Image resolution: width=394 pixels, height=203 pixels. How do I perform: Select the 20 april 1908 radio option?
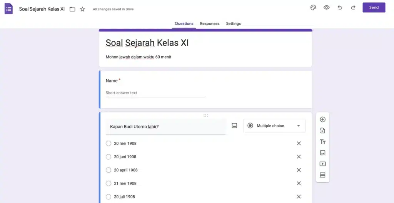pyautogui.click(x=108, y=170)
